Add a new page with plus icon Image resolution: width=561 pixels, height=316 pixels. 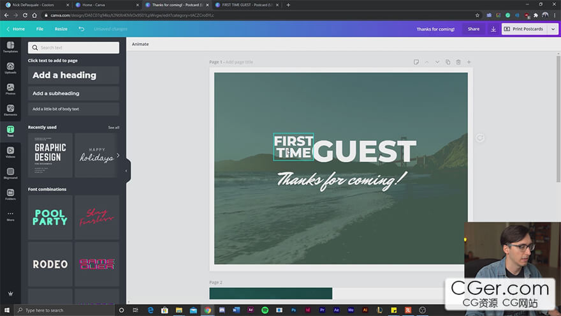coord(469,62)
